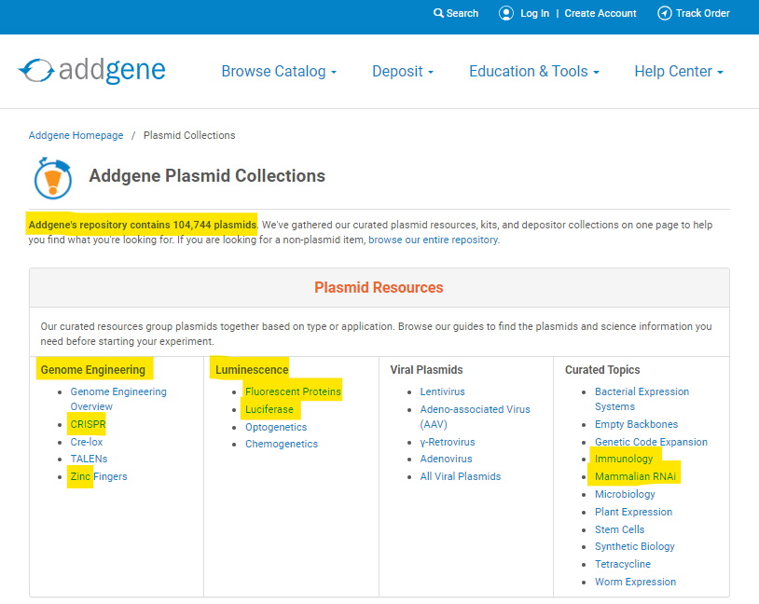The image size is (759, 604).
Task: Expand the Deposit menu
Action: coord(403,71)
